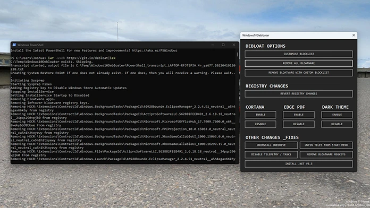Click the Windows PowerShell title text
The image size is (370, 208).
tap(30, 45)
